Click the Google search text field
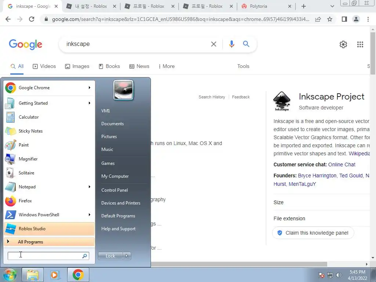Screen dimensions: 376x282 pyautogui.click(x=135, y=44)
